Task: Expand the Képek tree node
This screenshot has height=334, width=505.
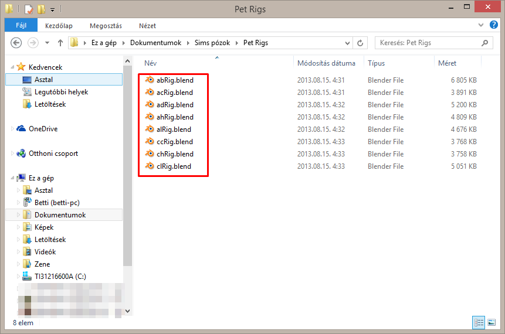Action: click(18, 227)
